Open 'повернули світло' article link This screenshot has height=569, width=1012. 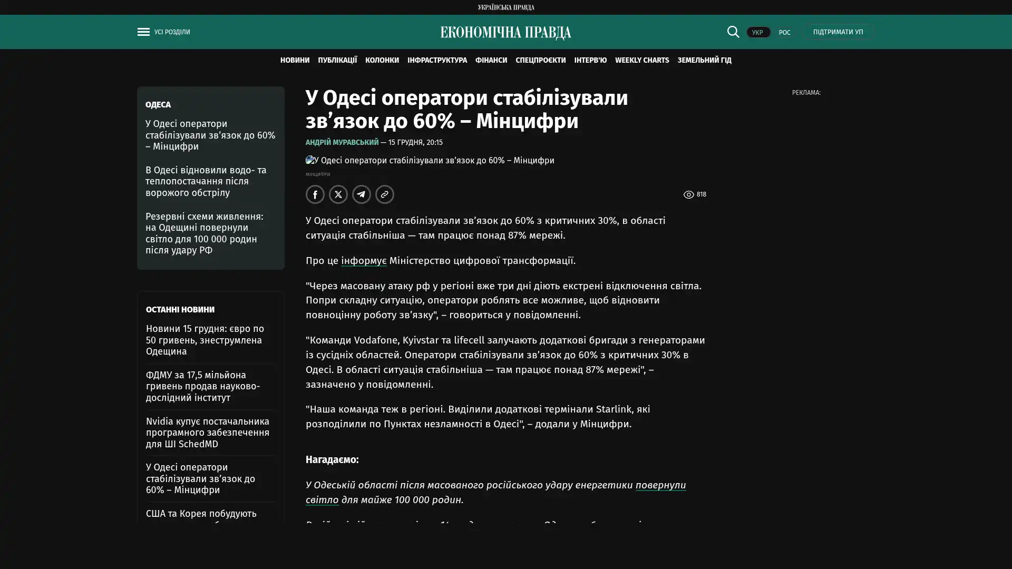(x=660, y=485)
